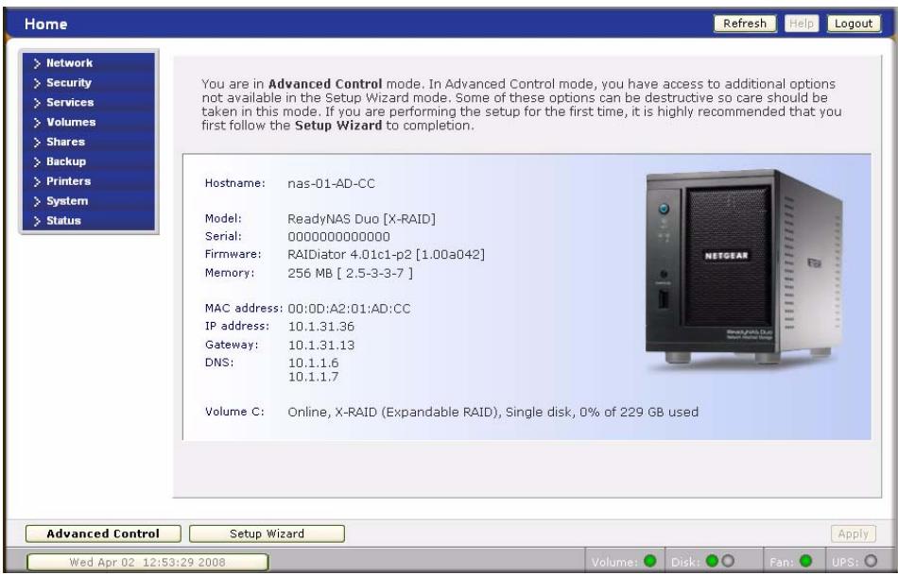Expand the Printers menu arrow

tap(37, 182)
